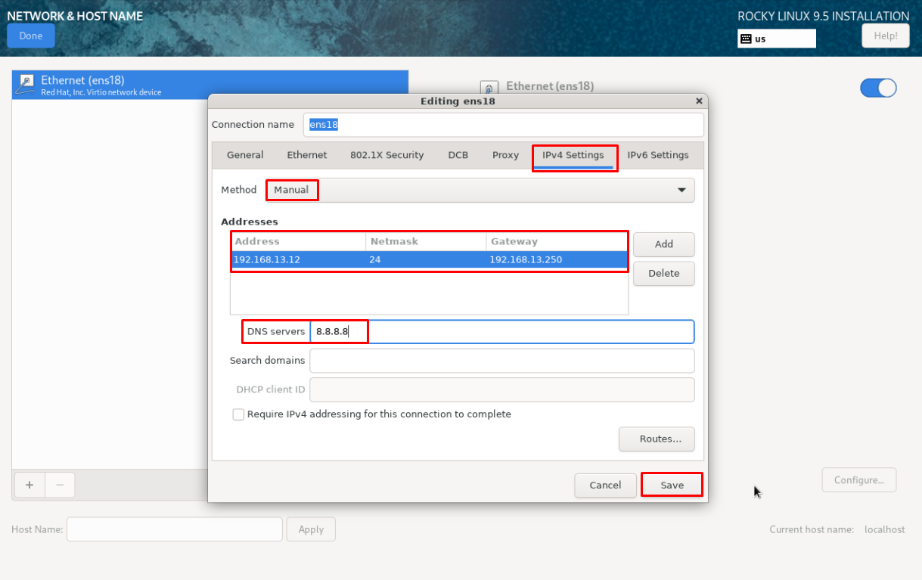Save the ens18 connection settings
This screenshot has height=580, width=922.
click(x=672, y=485)
